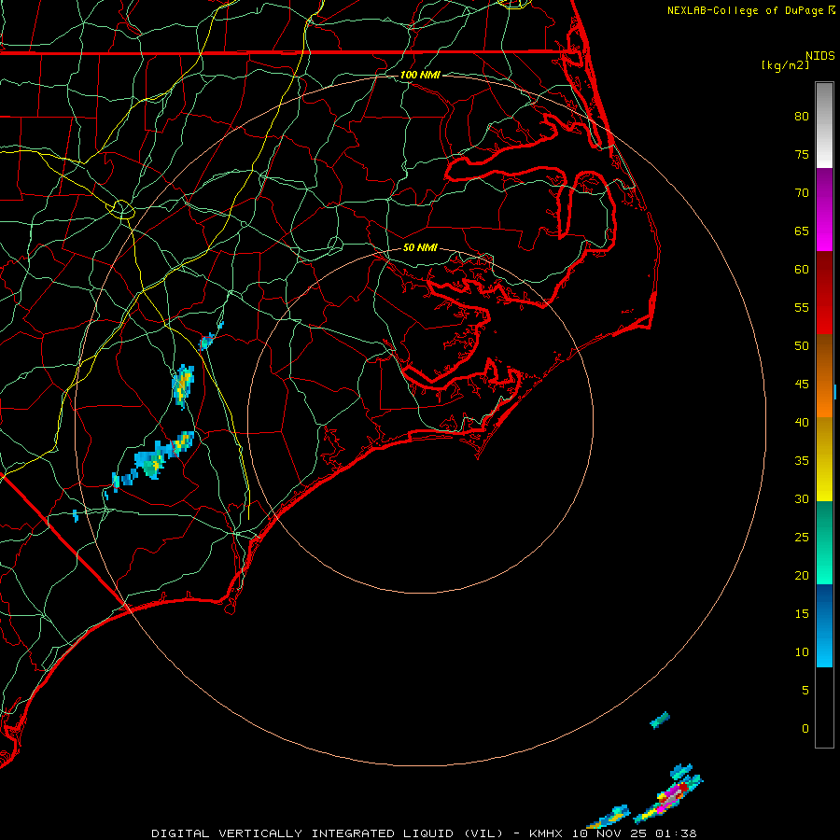Pick the dark red segment of the color scale
The width and height of the screenshot is (840, 840).
click(824, 292)
